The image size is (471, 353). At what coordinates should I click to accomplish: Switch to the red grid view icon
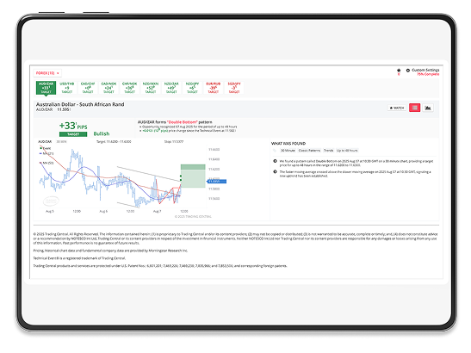click(414, 108)
